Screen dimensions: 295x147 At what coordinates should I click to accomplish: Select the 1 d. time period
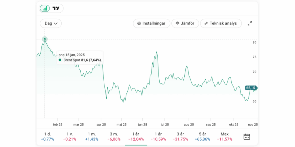(48, 137)
